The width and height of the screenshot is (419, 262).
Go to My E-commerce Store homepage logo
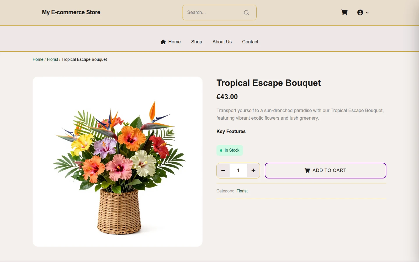point(71,12)
